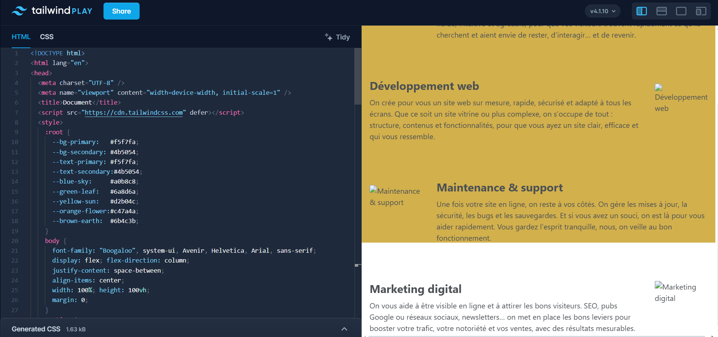The width and height of the screenshot is (718, 337).
Task: Click the Maintenance & support heading
Action: click(499, 188)
